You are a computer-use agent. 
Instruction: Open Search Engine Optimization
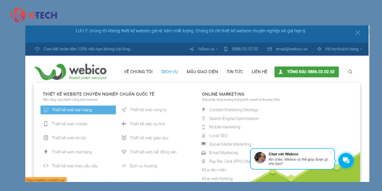coord(234,118)
